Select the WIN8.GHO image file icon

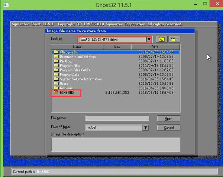click(x=56, y=92)
